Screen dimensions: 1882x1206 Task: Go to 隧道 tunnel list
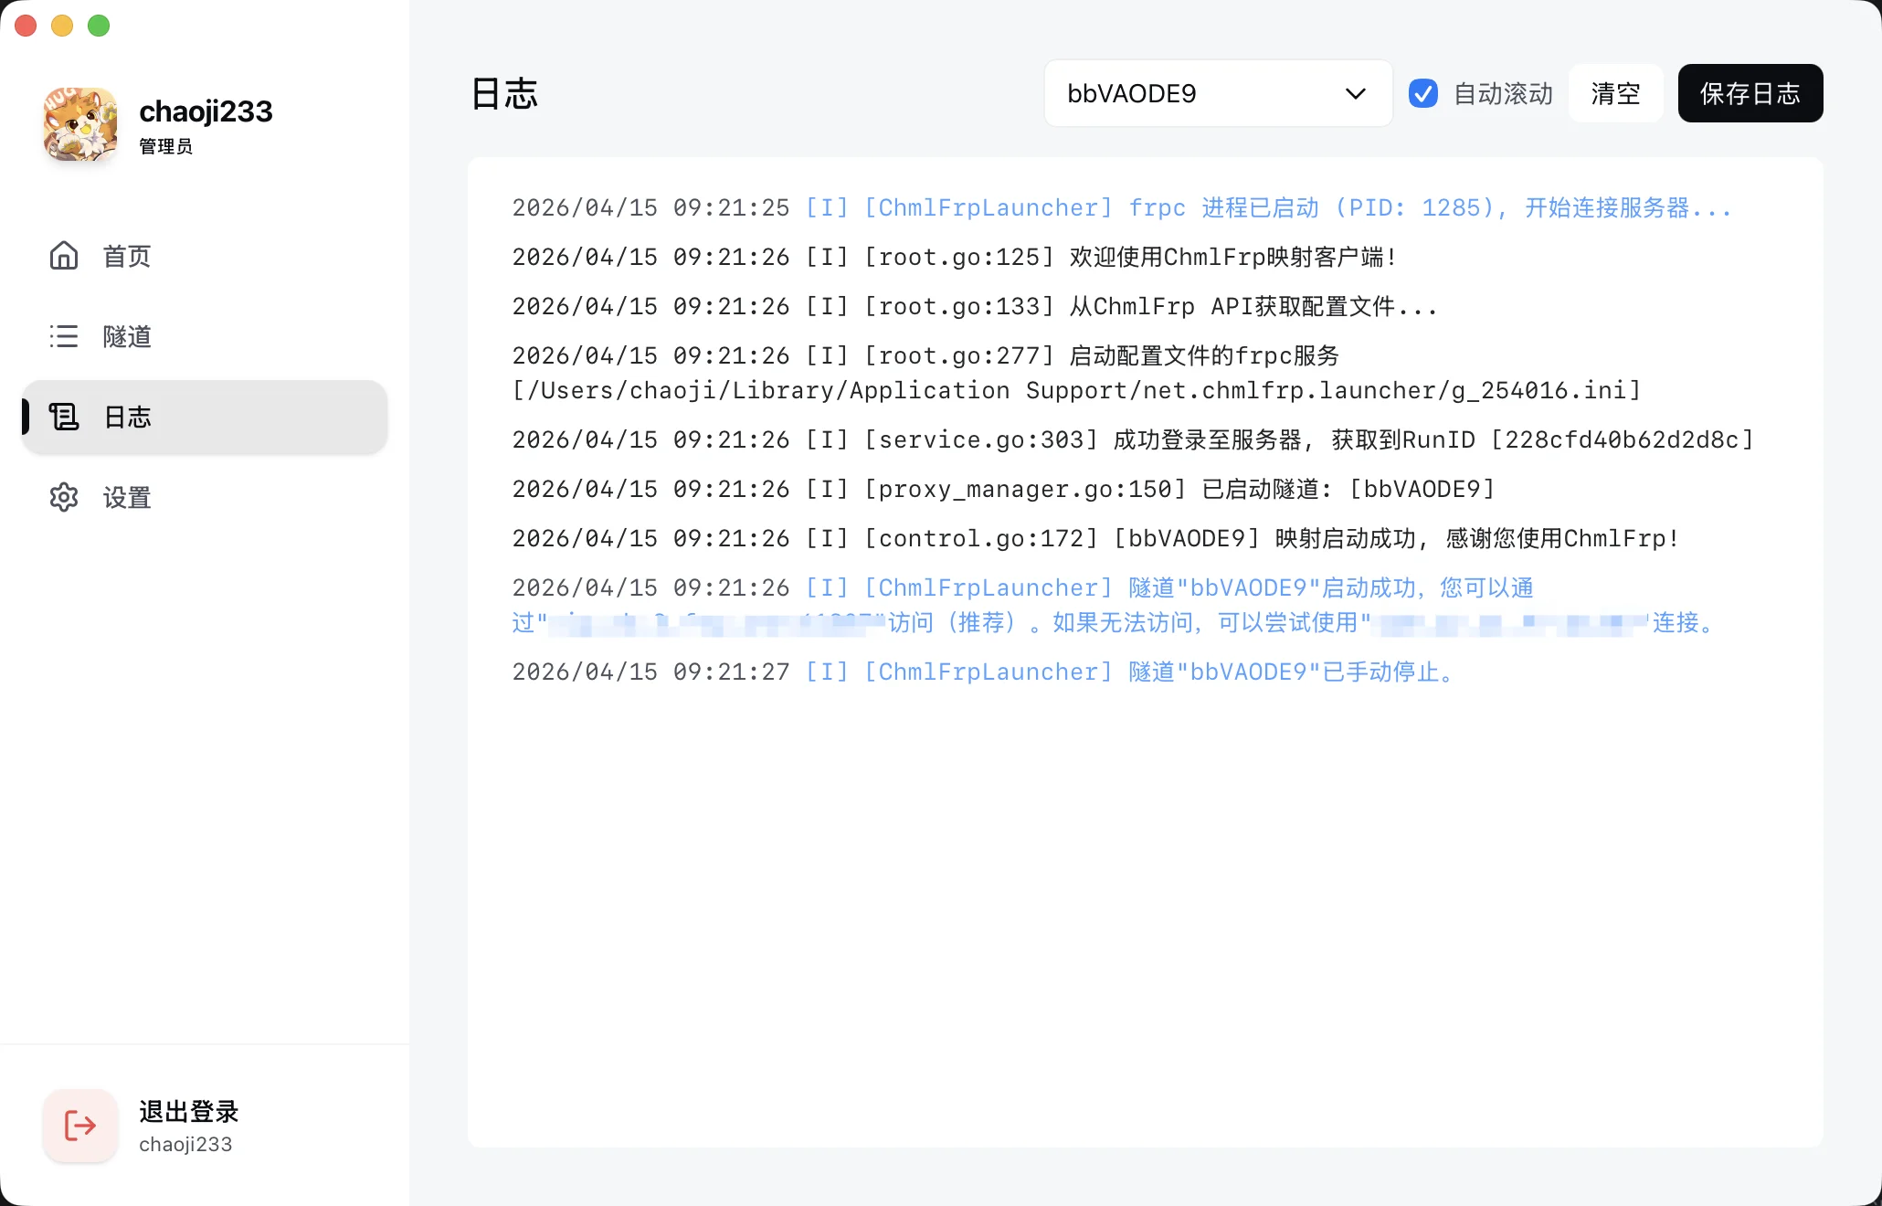click(205, 336)
